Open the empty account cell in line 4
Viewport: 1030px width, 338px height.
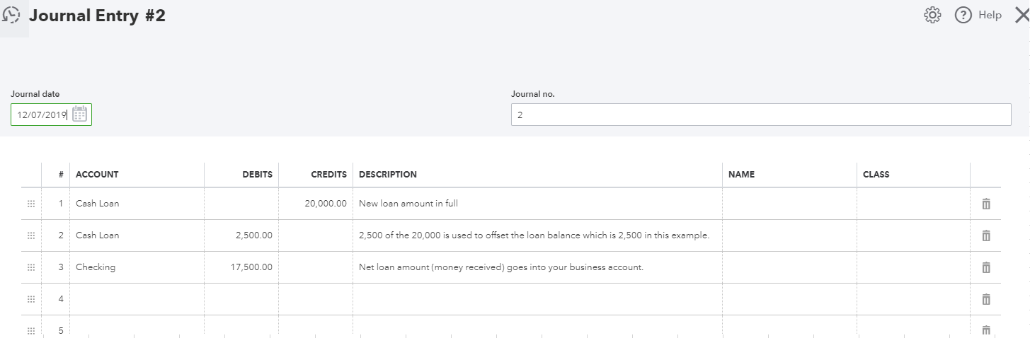137,299
